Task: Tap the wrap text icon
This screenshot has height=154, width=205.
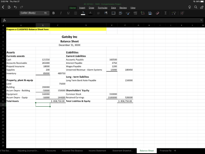Action: coord(106,13)
